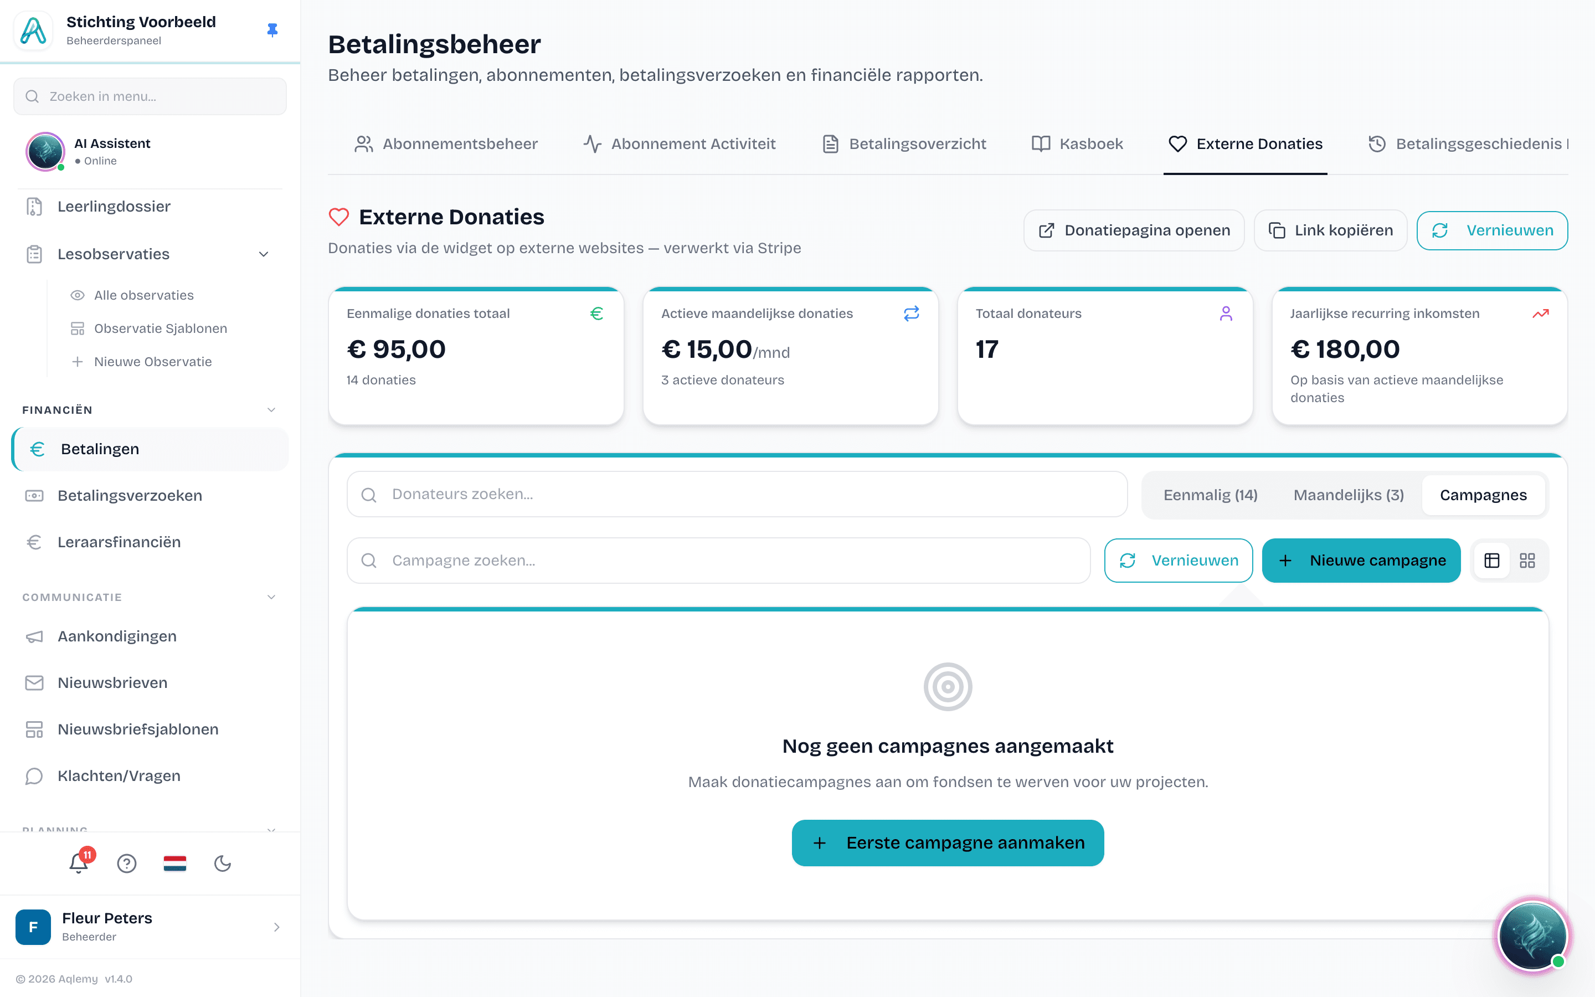
Task: Click the '14 donaties' text
Action: (x=381, y=380)
